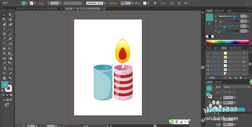Select the Blend tool

pyautogui.click(x=10, y=63)
